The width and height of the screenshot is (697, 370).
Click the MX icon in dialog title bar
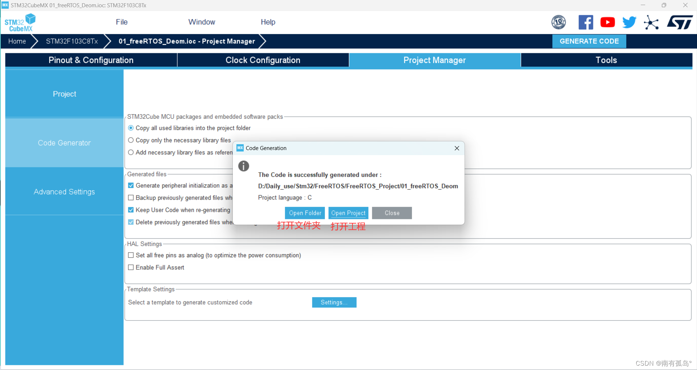point(240,148)
